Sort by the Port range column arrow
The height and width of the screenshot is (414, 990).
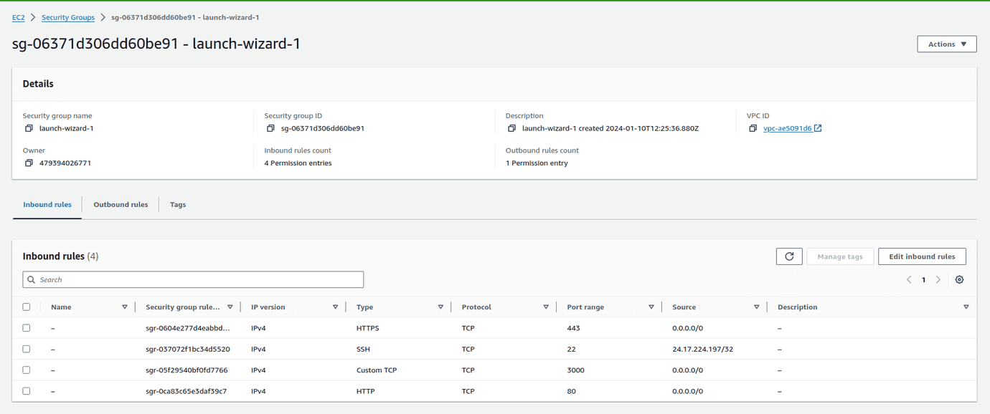(x=651, y=307)
